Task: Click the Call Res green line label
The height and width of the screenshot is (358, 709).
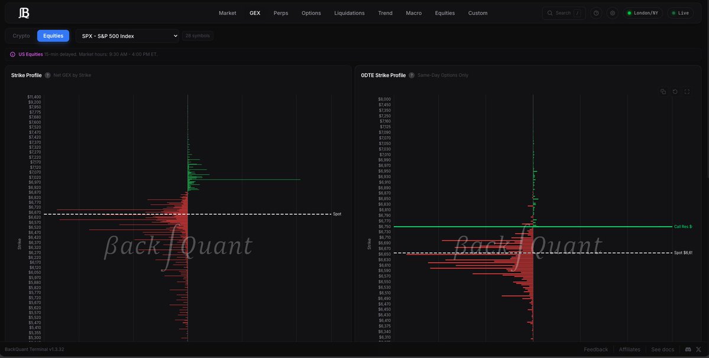Action: tap(683, 227)
